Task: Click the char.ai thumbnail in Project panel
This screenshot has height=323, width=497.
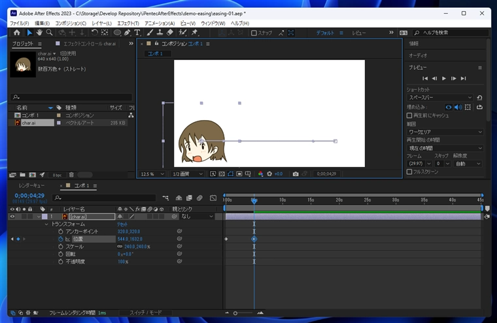Action: coord(23,65)
